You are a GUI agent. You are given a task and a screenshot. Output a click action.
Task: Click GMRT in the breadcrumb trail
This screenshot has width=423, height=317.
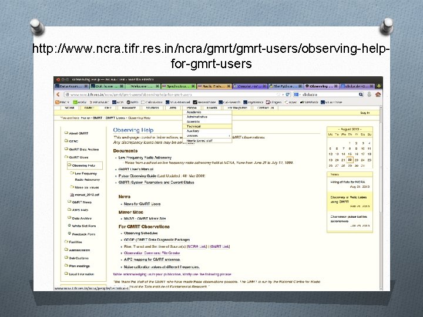[x=98, y=118]
